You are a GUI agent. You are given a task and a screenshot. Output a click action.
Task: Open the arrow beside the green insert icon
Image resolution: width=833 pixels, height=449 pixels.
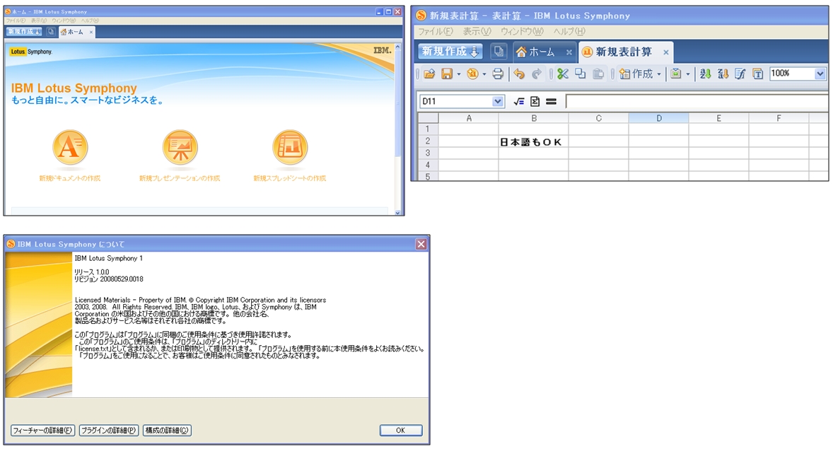coord(688,74)
